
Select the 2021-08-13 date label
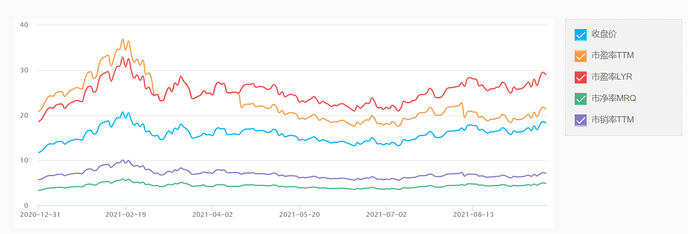pyautogui.click(x=473, y=214)
